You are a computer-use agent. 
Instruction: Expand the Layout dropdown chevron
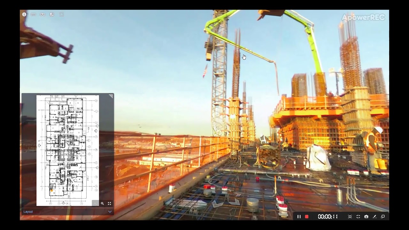pos(110,211)
